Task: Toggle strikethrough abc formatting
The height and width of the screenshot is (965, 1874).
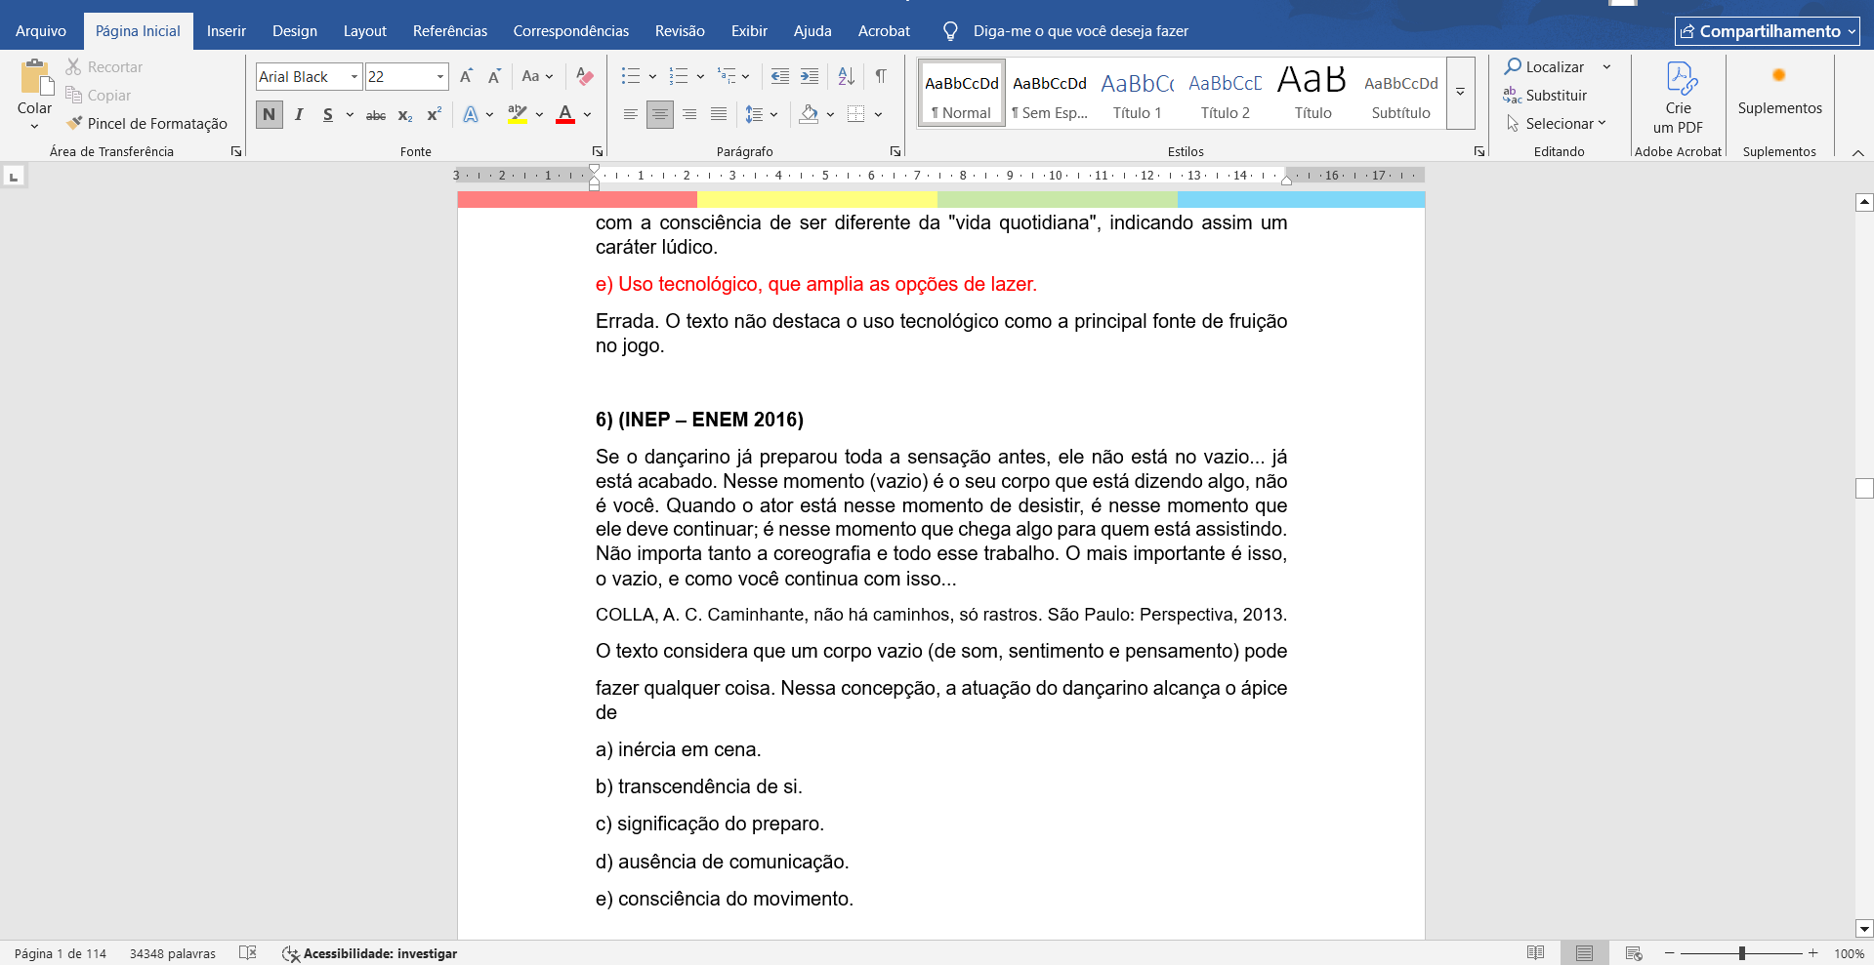Action: pyautogui.click(x=376, y=115)
